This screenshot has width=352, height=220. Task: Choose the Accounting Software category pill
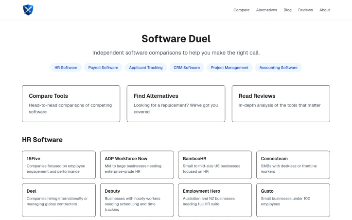point(278,68)
